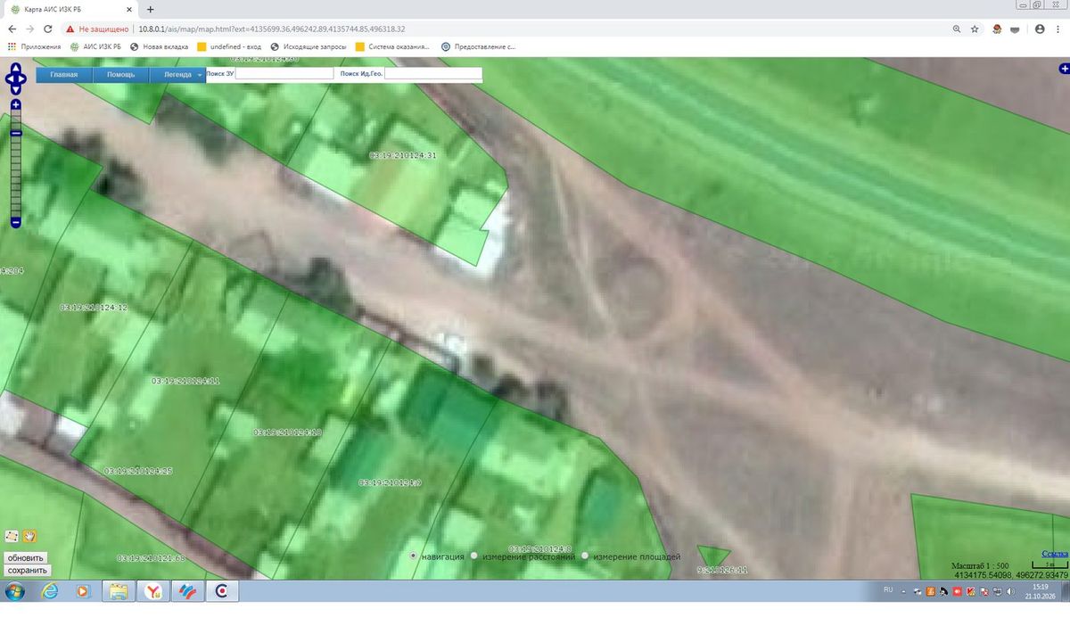
Task: Click the Поиск Ид.Гео. search field
Action: point(433,74)
